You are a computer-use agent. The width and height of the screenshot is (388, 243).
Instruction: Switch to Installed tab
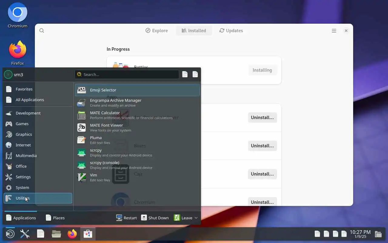point(194,31)
